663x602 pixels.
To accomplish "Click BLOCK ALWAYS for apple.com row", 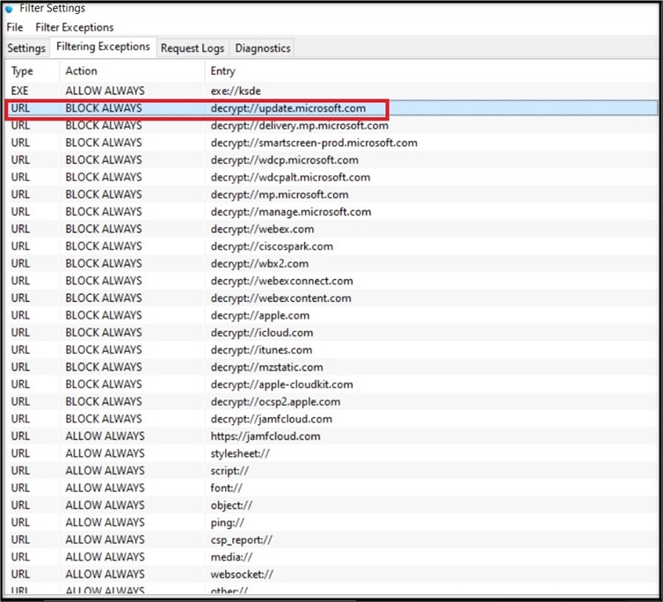I will (104, 316).
